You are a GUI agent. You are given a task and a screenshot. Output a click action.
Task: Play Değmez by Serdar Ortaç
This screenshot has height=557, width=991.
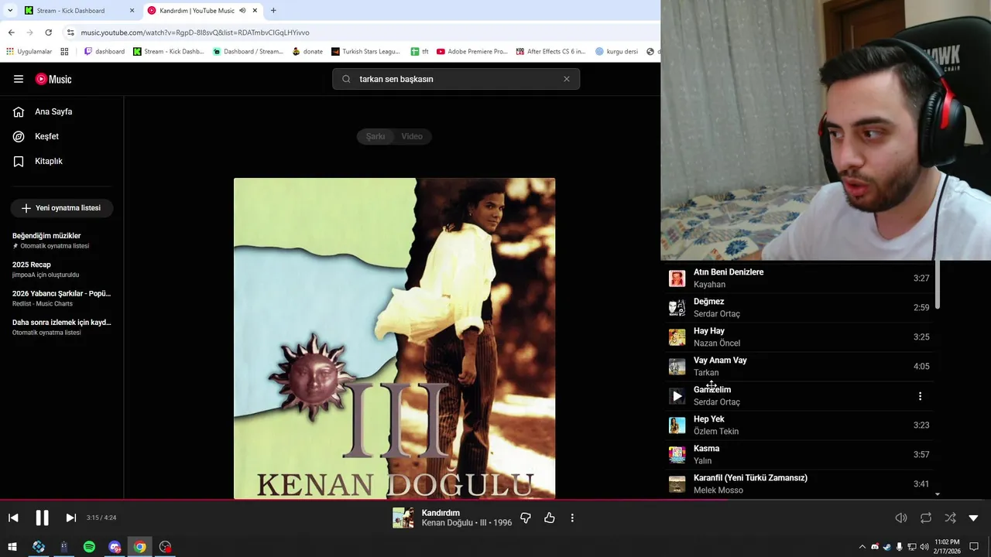point(800,308)
